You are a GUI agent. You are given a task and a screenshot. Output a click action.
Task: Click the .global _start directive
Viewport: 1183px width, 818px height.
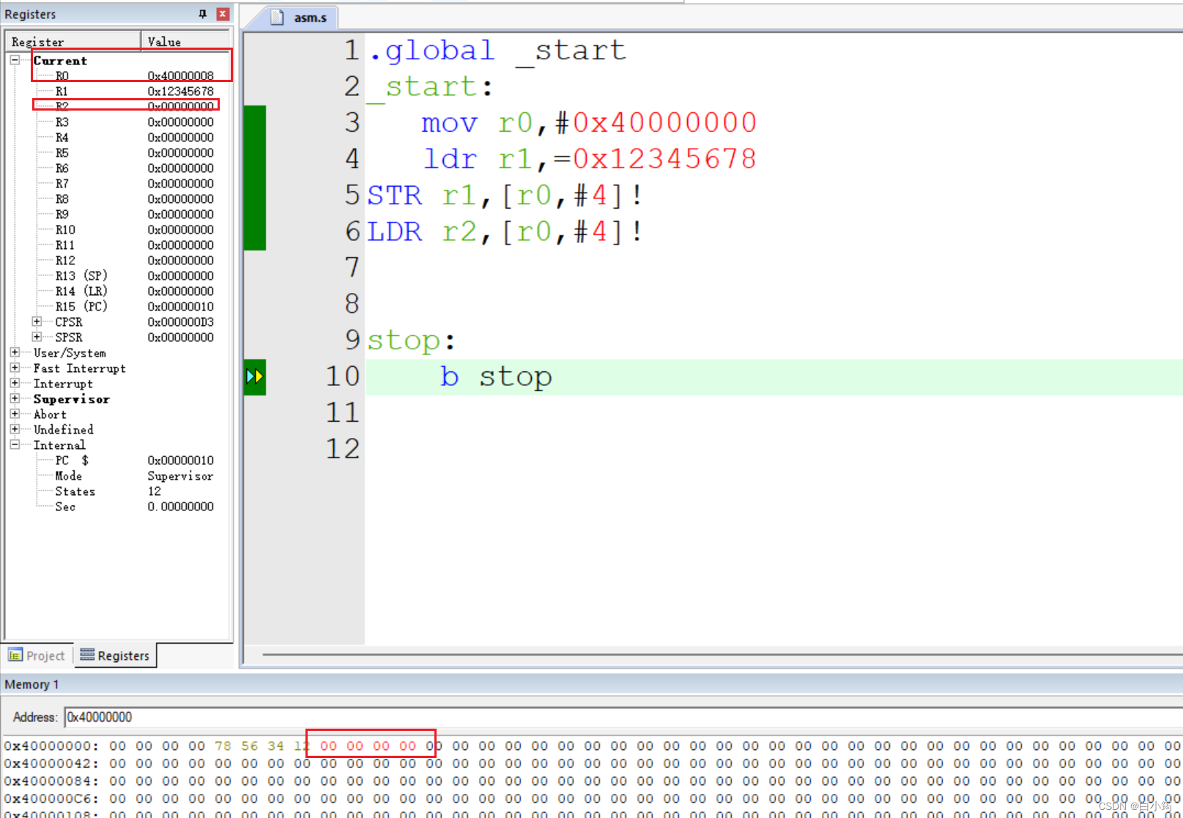click(x=497, y=51)
